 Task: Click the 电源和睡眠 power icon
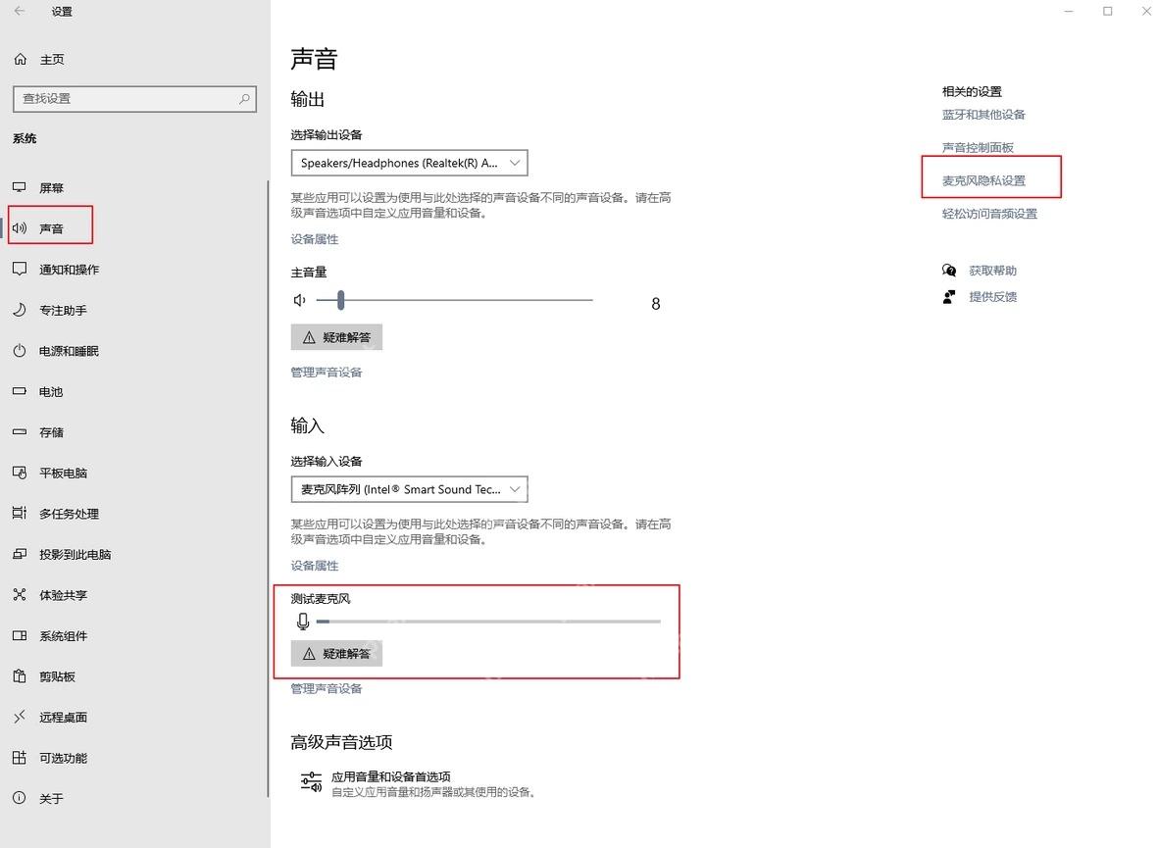click(x=20, y=351)
